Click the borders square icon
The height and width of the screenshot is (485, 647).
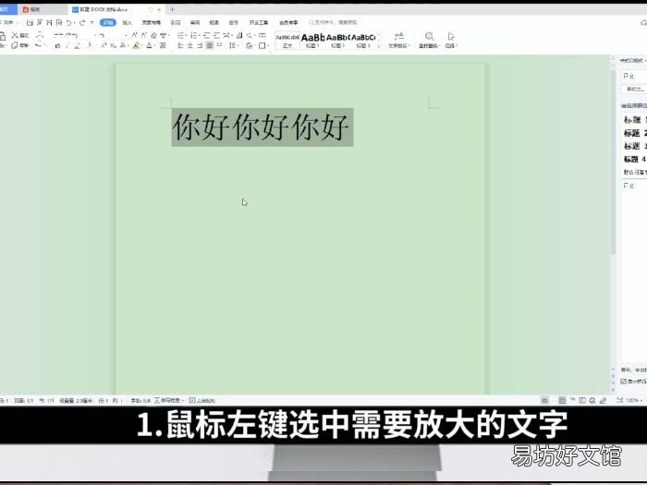(x=262, y=45)
